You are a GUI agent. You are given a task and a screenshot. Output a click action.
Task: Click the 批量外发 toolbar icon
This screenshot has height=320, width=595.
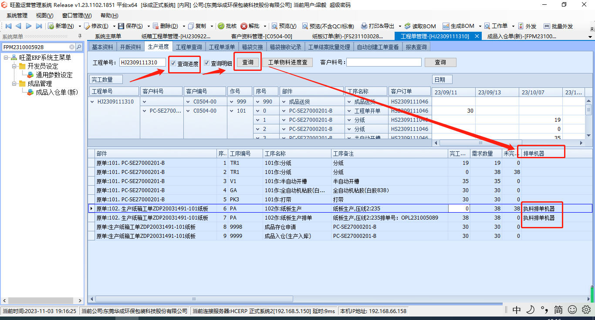(547, 26)
